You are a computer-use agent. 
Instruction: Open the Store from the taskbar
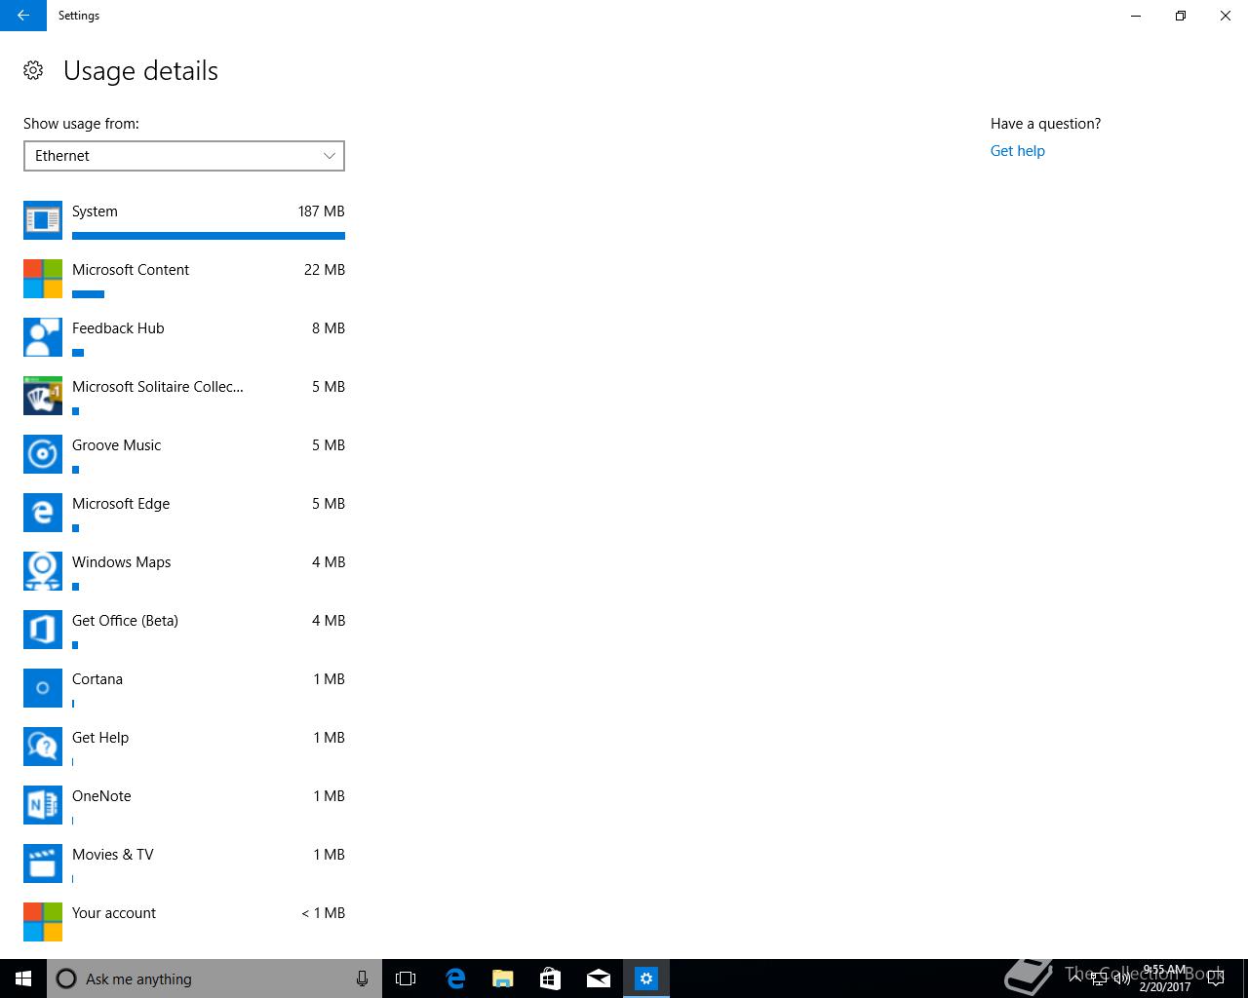(550, 979)
